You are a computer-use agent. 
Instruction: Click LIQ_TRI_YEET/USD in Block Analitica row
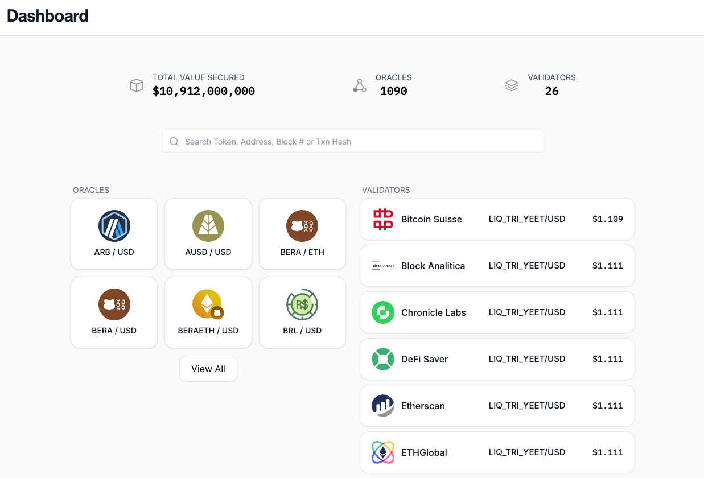[527, 265]
